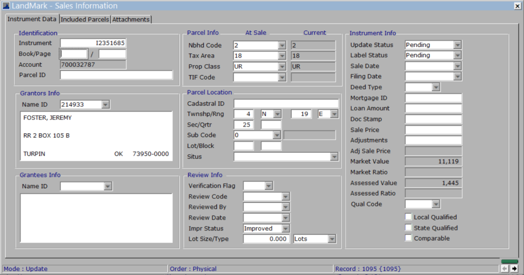
Task: Click the next record arrow button
Action: point(514,268)
